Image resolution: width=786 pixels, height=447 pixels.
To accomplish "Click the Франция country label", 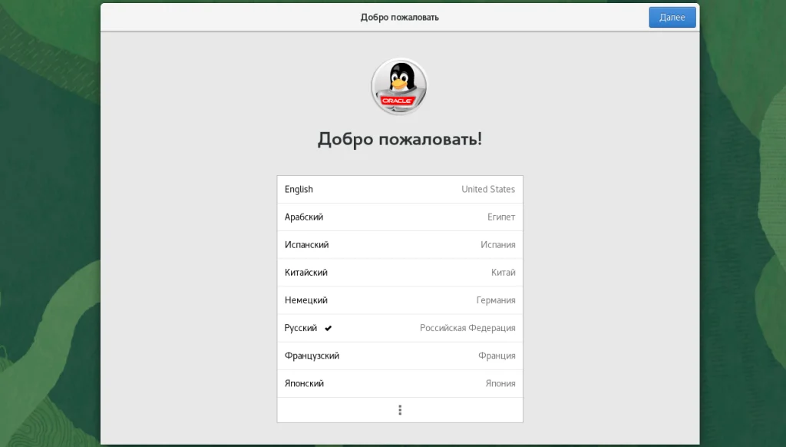I will [497, 356].
